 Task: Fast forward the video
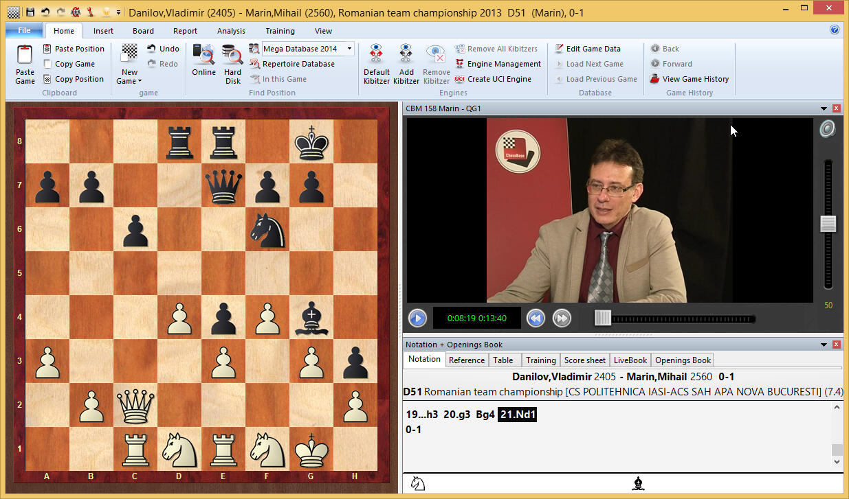click(x=562, y=318)
